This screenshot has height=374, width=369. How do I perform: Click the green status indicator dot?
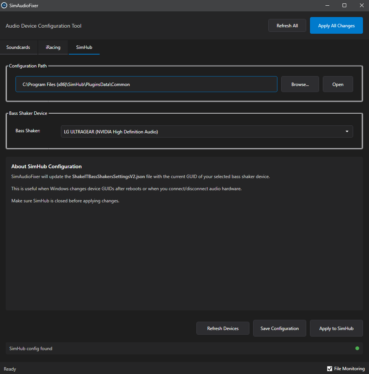[x=357, y=348]
